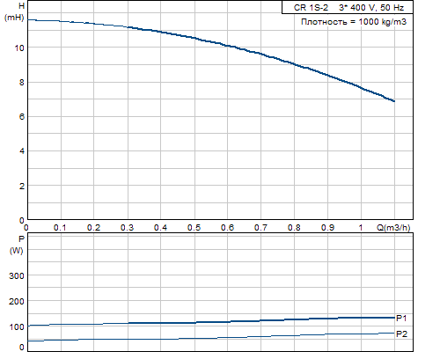Click the CR 1S-2 title box
Viewport: 440px width, 352px height.
click(348, 7)
